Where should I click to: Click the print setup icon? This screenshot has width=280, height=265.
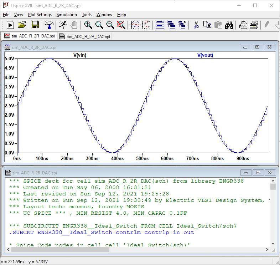pos(254,25)
